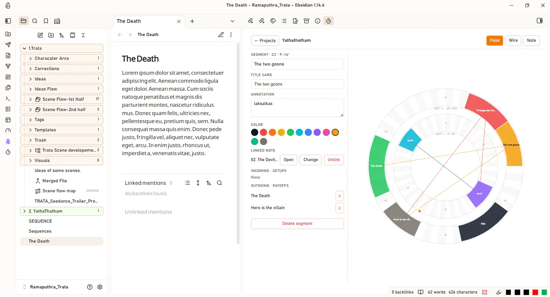Open graph view from ribbon
The width and height of the screenshot is (550, 297).
coord(8,66)
